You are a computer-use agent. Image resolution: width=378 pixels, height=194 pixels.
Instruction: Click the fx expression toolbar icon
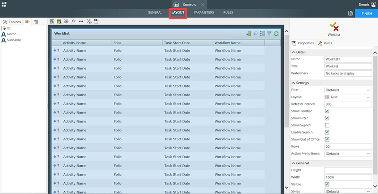[73, 21]
